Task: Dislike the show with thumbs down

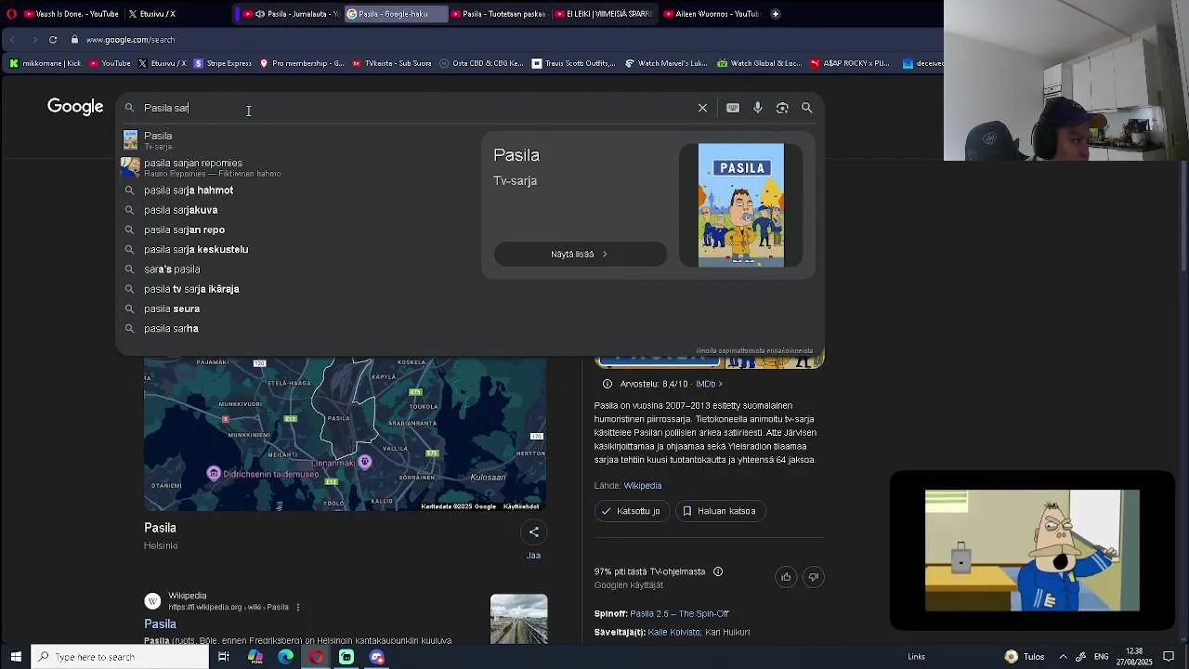Action: 814,577
